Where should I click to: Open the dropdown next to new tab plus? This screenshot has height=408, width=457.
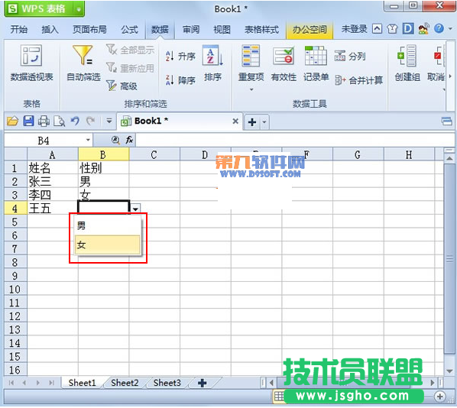pos(264,121)
